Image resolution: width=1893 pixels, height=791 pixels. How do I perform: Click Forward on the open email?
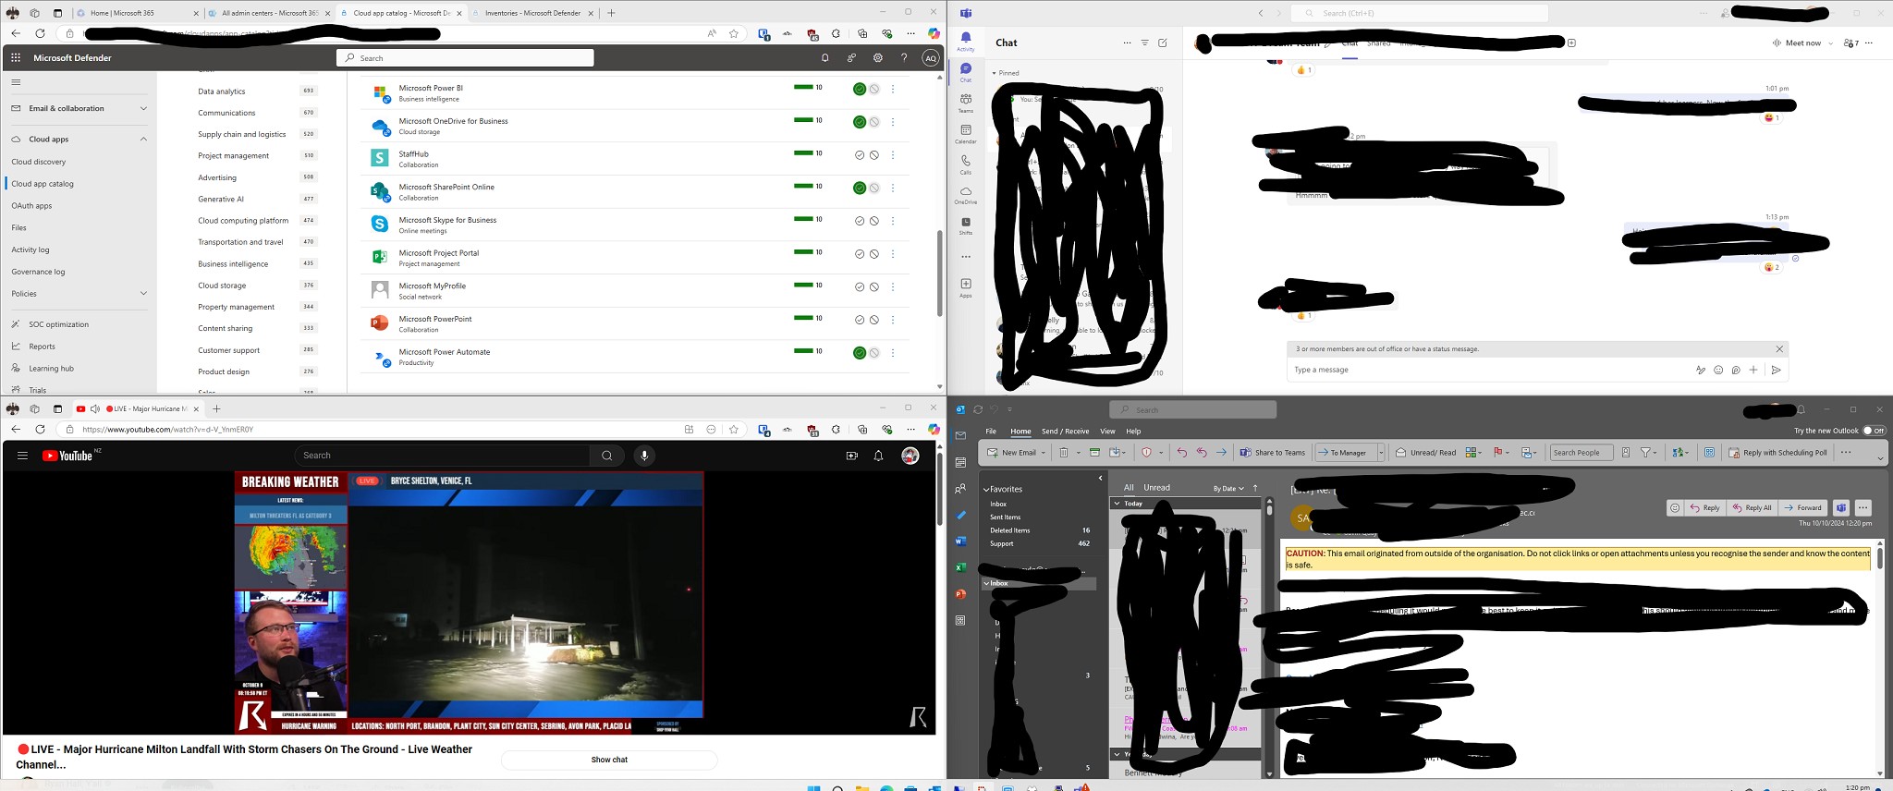pyautogui.click(x=1802, y=507)
